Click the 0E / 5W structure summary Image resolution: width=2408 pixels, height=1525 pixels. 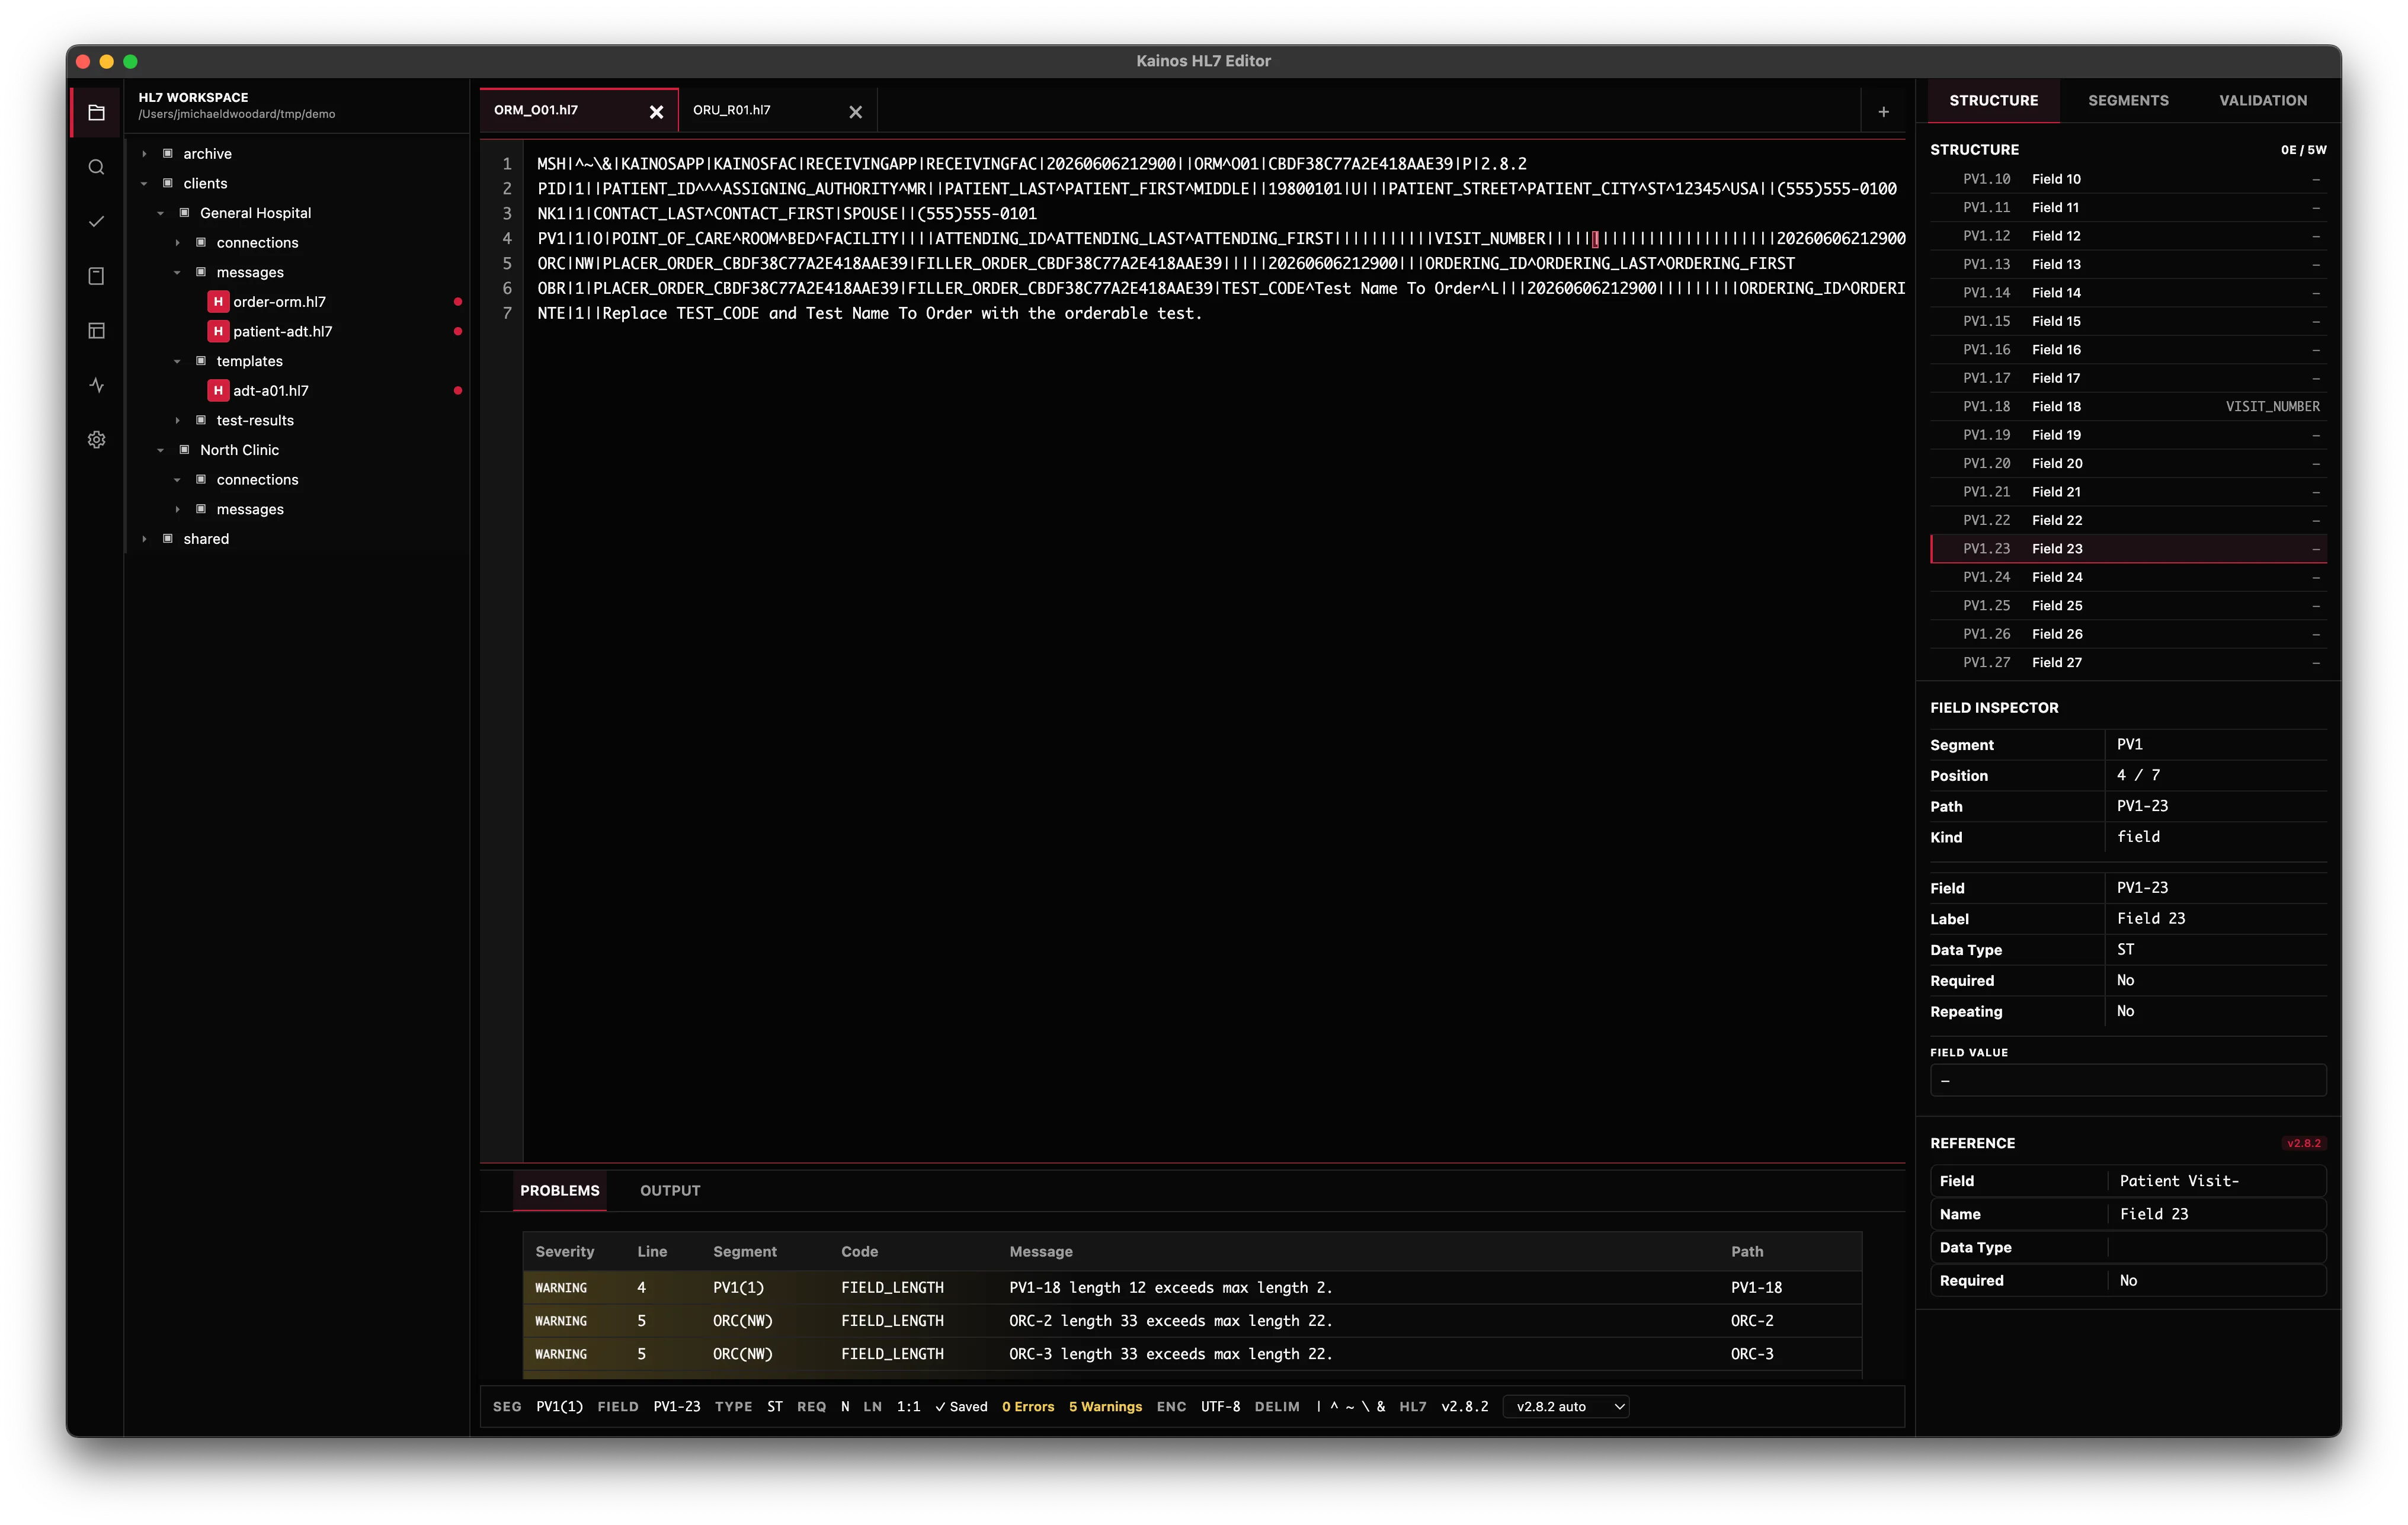coord(2303,149)
